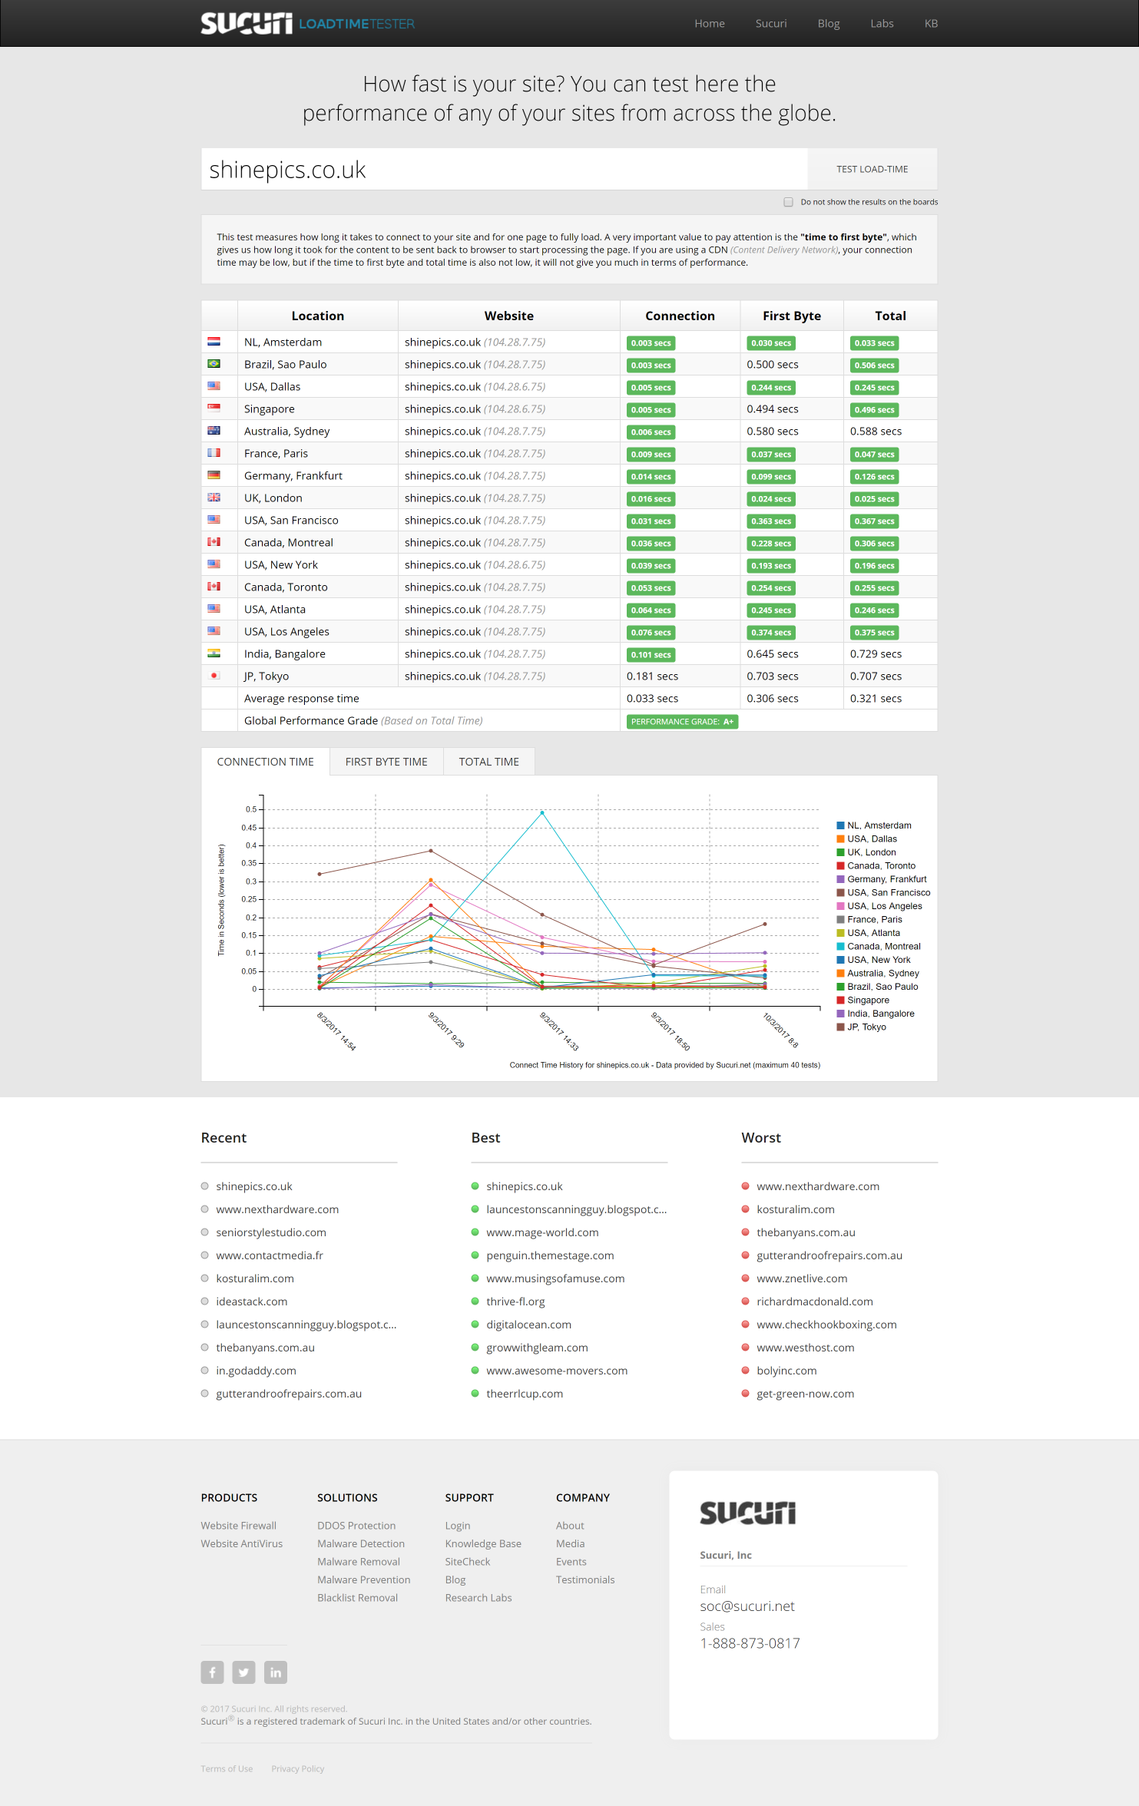The height and width of the screenshot is (1806, 1139).
Task: Click the 0.729 secs total for India, Bangalore
Action: tap(876, 653)
